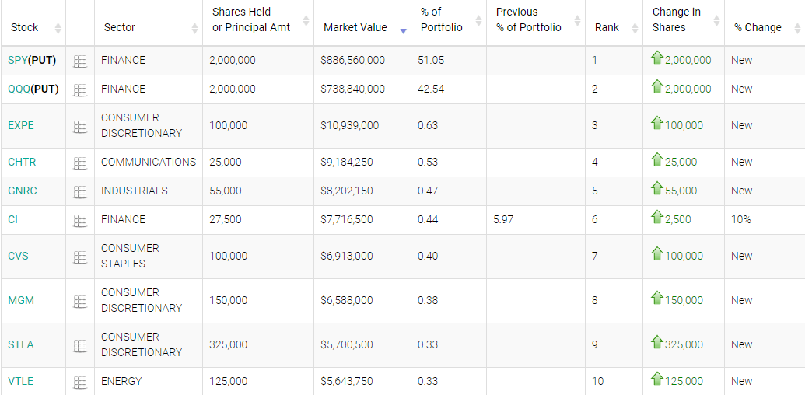Image resolution: width=805 pixels, height=395 pixels.
Task: Click the green up arrow in the SPY row
Action: 657,59
